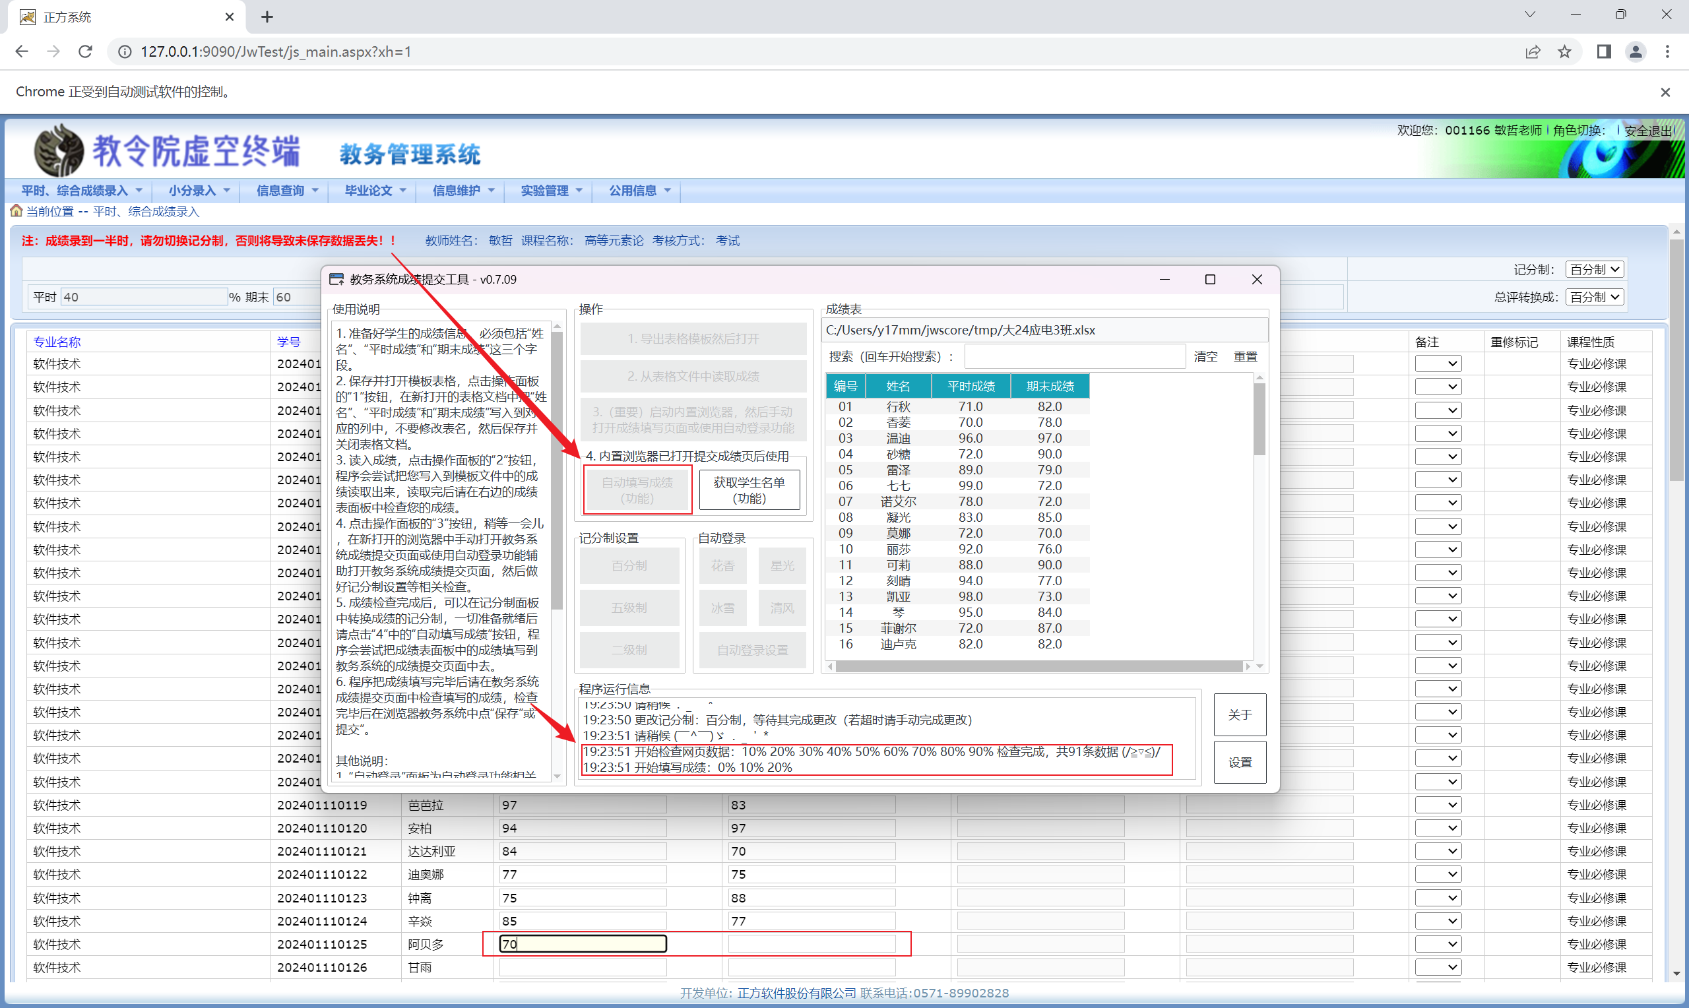Click the browser back arrow
This screenshot has width=1689, height=1008.
(22, 51)
